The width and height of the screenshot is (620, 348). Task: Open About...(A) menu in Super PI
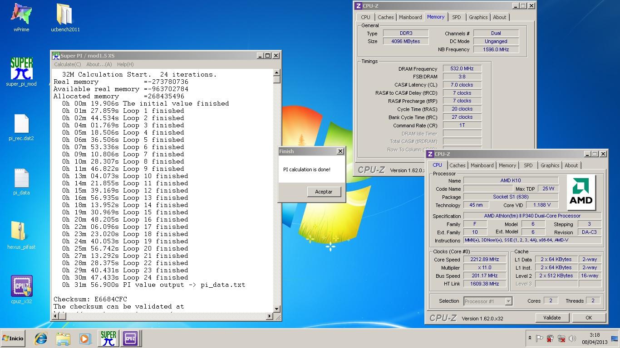[99, 64]
